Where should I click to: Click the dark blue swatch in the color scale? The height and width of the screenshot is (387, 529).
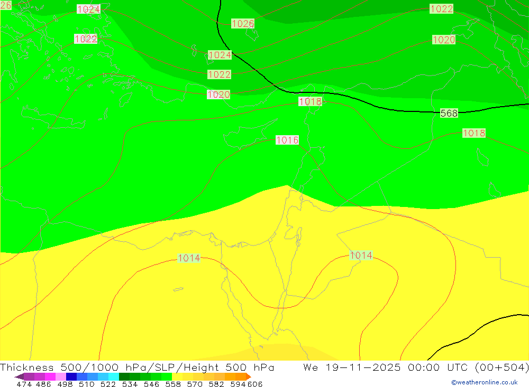(71, 376)
